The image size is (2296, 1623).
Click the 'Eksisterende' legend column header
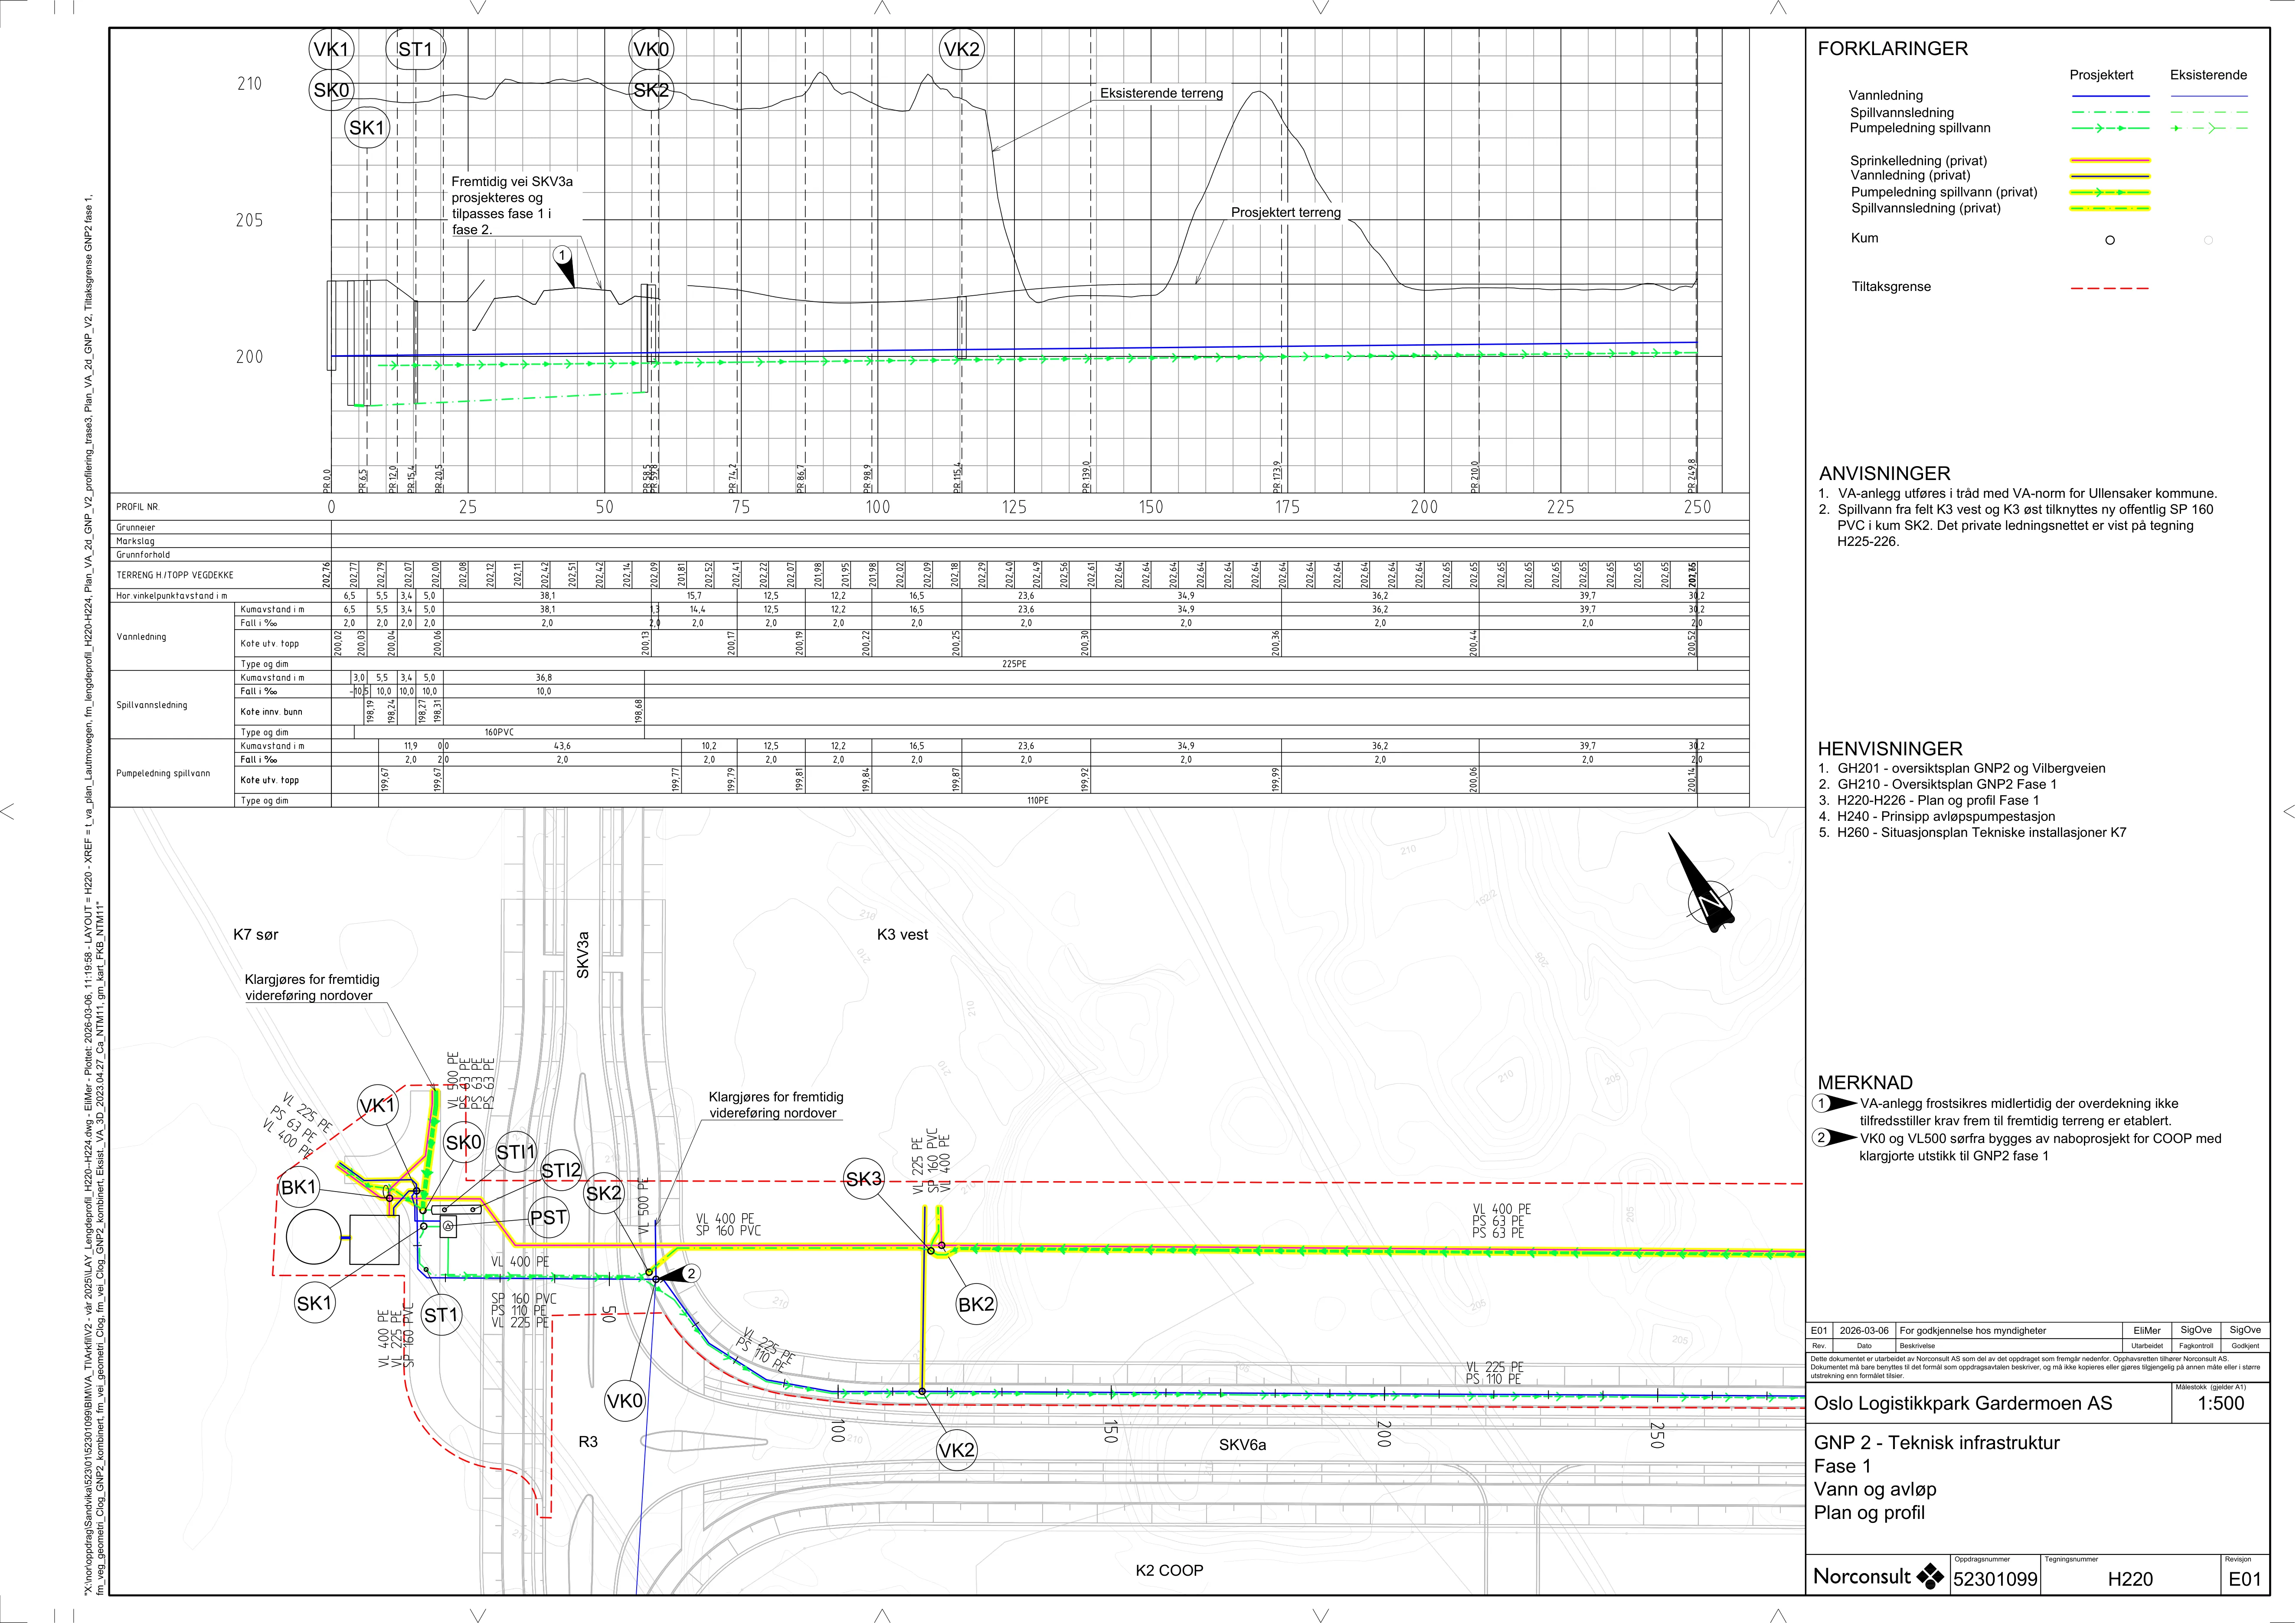point(2208,75)
